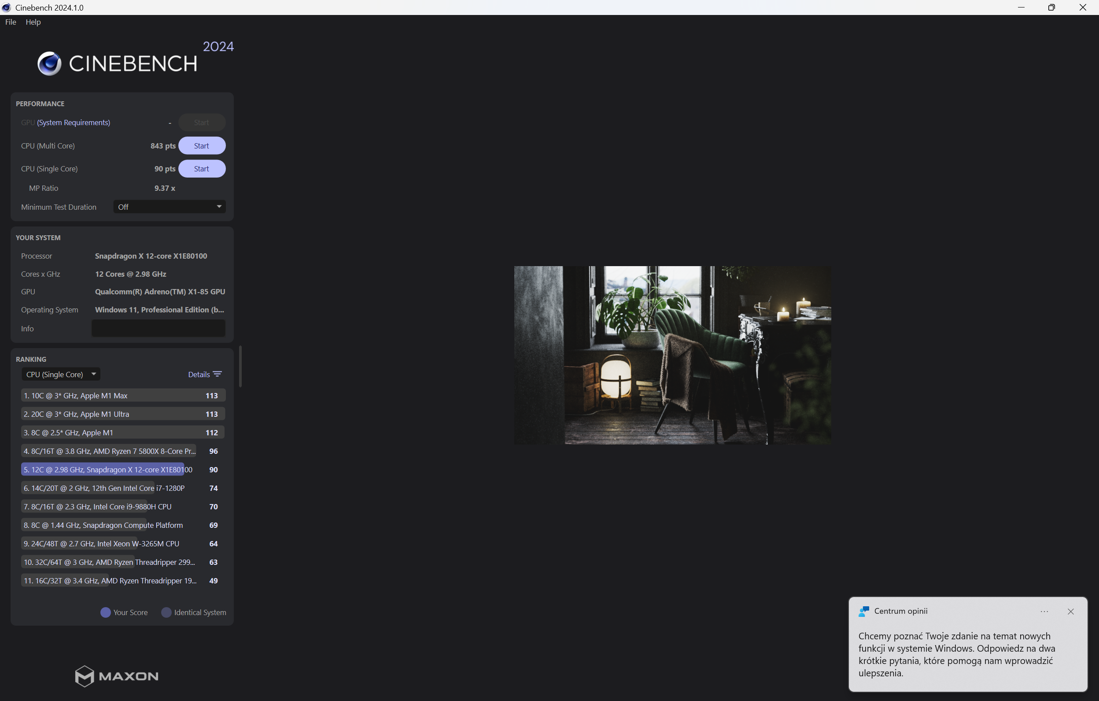Image resolution: width=1099 pixels, height=701 pixels.
Task: Click the Info text input field
Action: point(158,328)
